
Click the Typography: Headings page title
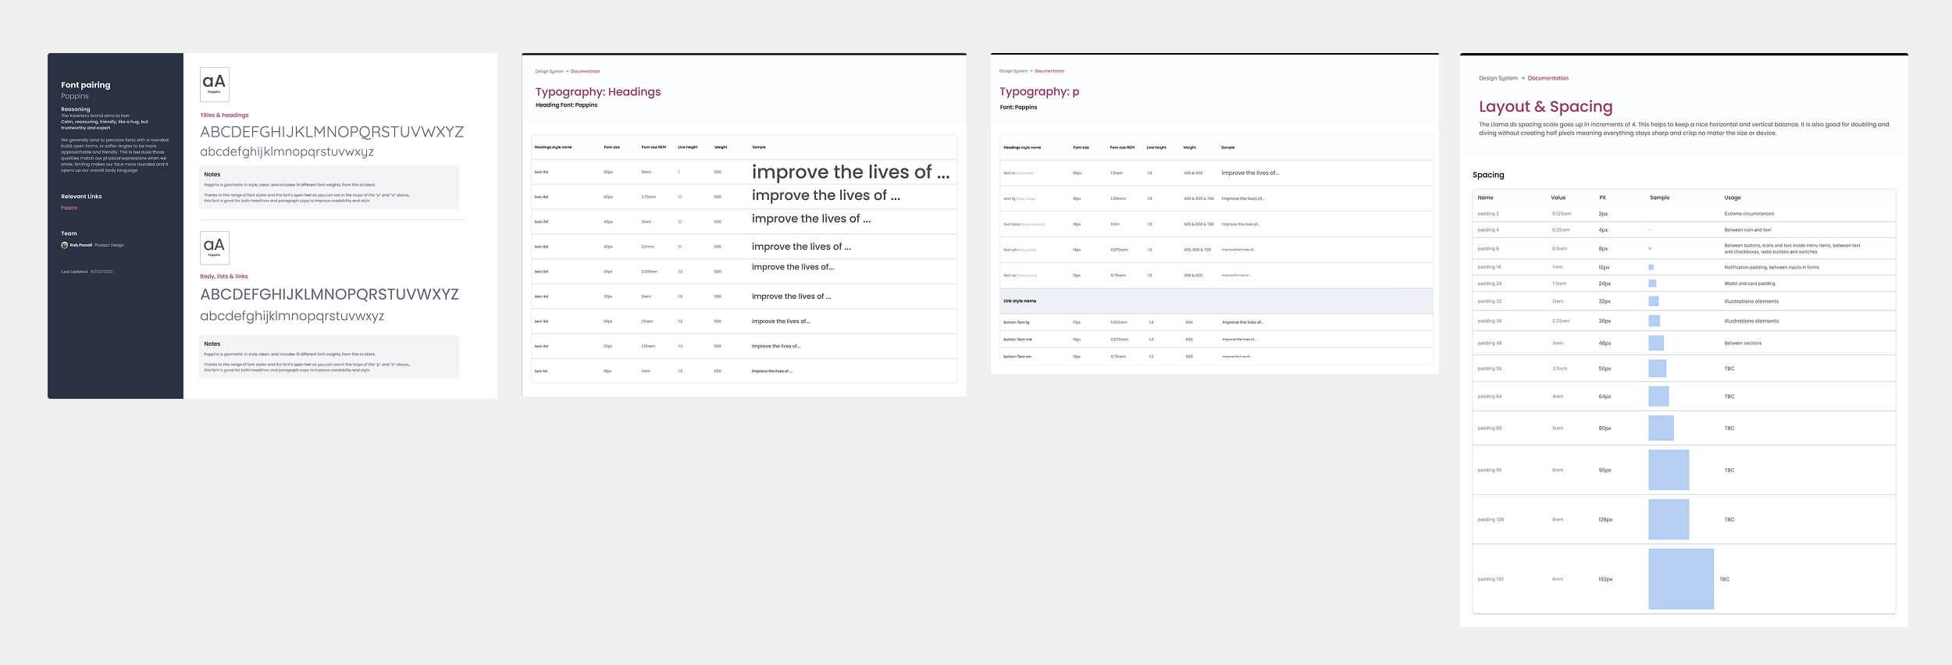point(597,92)
